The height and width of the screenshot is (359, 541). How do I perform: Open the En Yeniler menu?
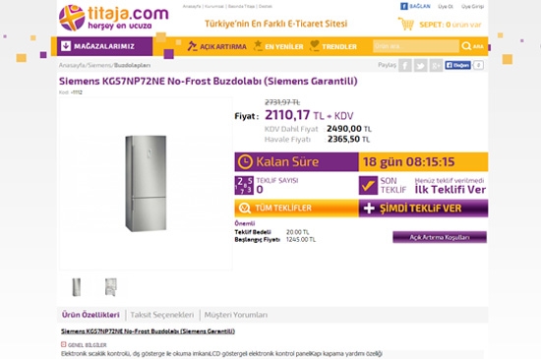point(278,46)
